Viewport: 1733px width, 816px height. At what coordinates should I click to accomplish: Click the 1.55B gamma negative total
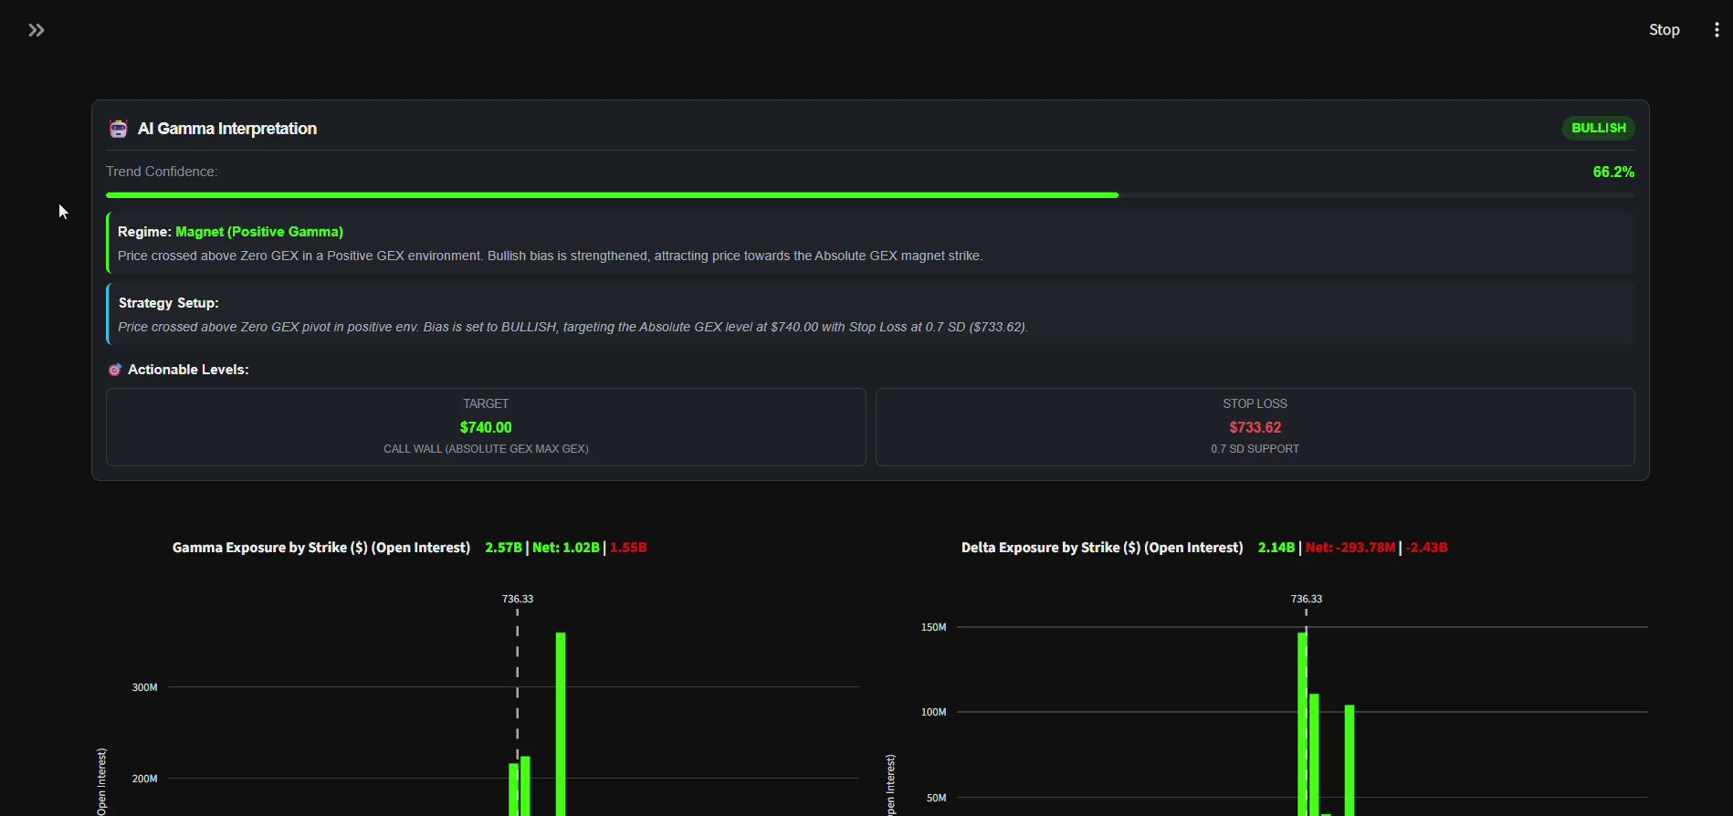coord(628,548)
